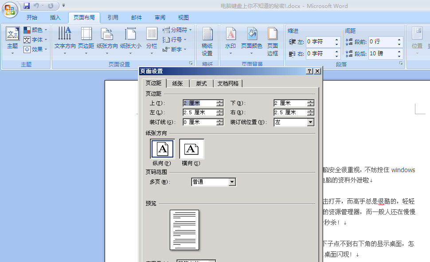The width and height of the screenshot is (430, 262).
Task: Open 水印 watermark menu
Action: point(231,40)
